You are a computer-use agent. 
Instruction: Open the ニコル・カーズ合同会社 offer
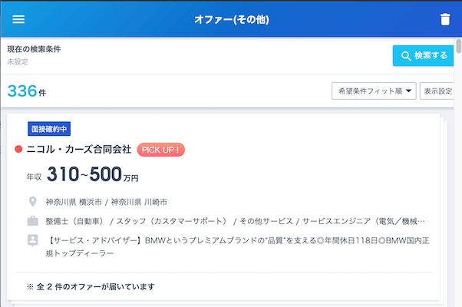tap(79, 150)
